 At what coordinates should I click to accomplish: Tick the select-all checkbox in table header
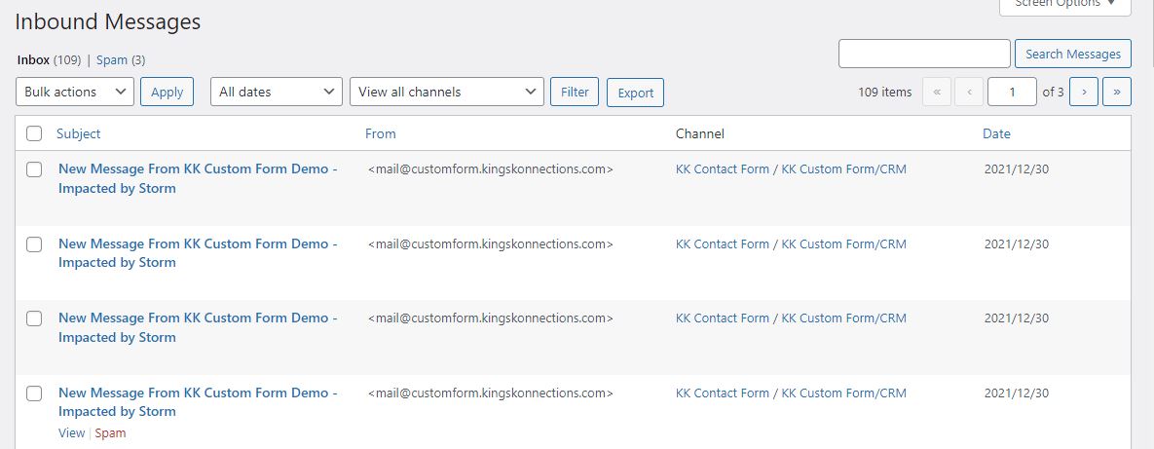[34, 133]
